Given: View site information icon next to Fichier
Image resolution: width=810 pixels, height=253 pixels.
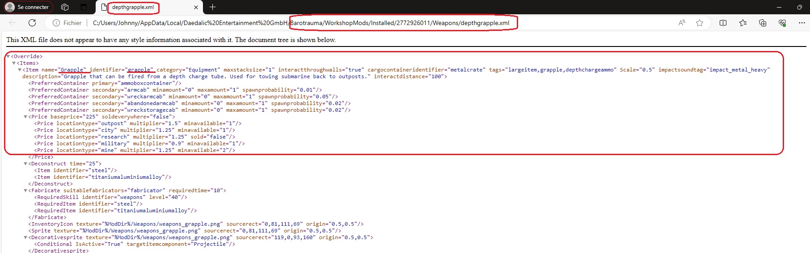Looking at the screenshot, I should tap(56, 23).
